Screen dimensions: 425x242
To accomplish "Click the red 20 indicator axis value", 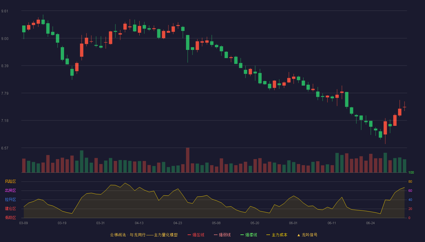I will tap(410, 209).
